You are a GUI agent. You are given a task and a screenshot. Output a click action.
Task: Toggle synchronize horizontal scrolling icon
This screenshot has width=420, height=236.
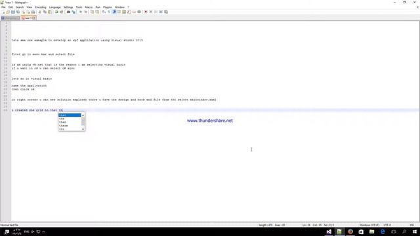(97, 12)
